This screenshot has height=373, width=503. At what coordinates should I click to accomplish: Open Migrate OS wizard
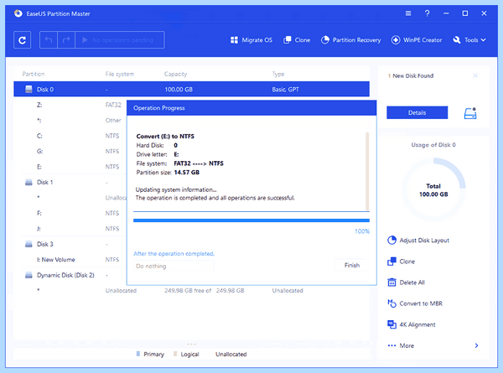[251, 40]
